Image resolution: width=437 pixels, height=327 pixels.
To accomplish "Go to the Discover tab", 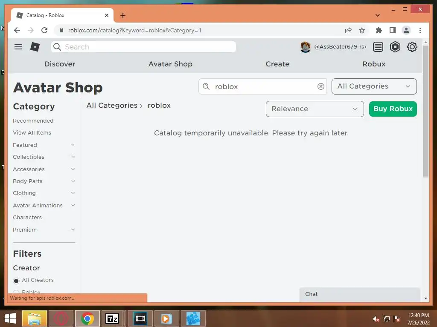I will [x=60, y=64].
